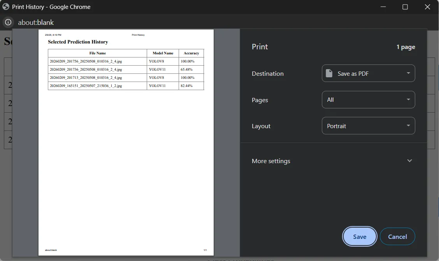Cancel the print dialog

tap(397, 237)
